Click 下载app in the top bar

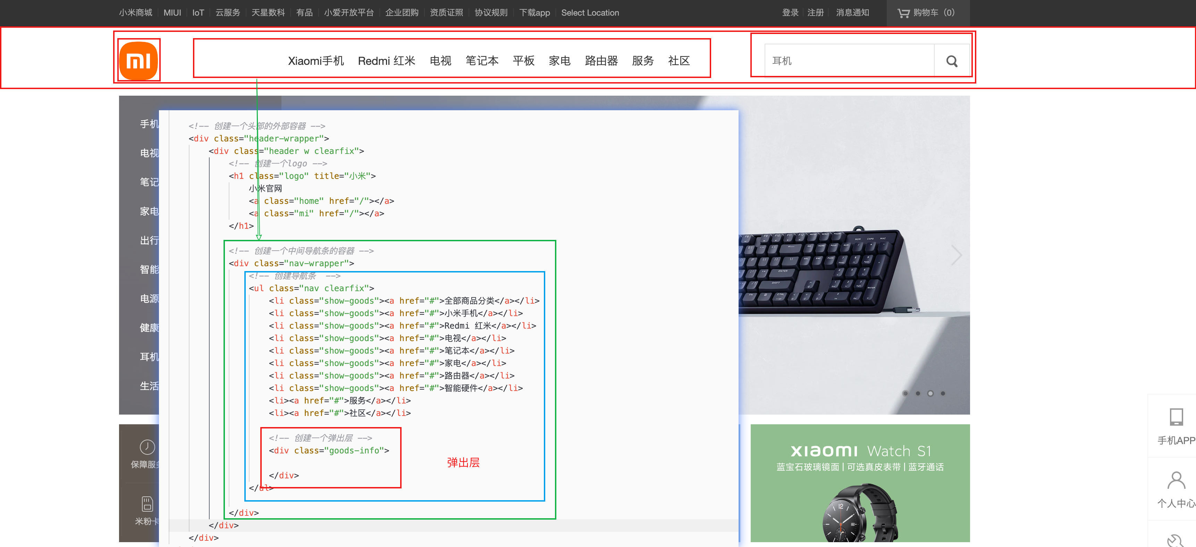coord(534,12)
